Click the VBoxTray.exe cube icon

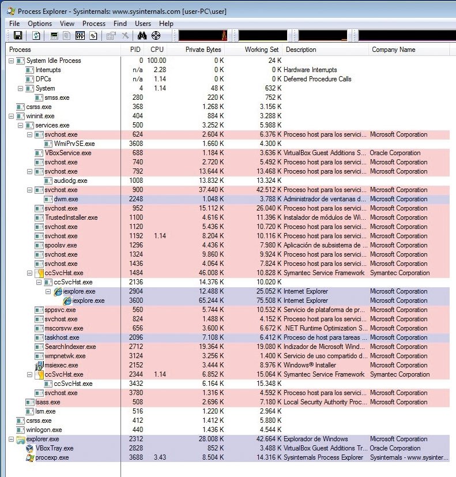(x=30, y=448)
